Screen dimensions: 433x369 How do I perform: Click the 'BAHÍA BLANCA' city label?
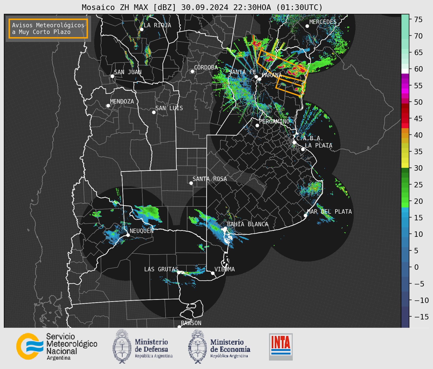click(x=248, y=224)
